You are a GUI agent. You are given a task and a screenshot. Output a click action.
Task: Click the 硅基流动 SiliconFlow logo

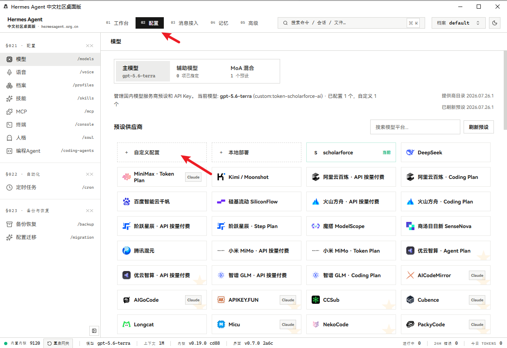(x=221, y=201)
